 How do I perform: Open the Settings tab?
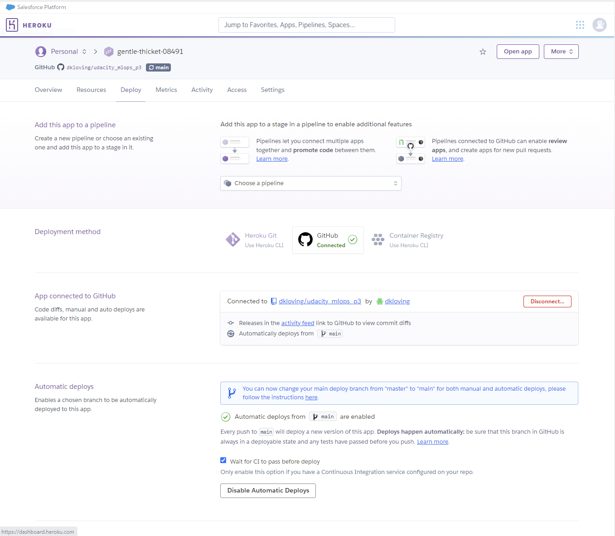273,90
